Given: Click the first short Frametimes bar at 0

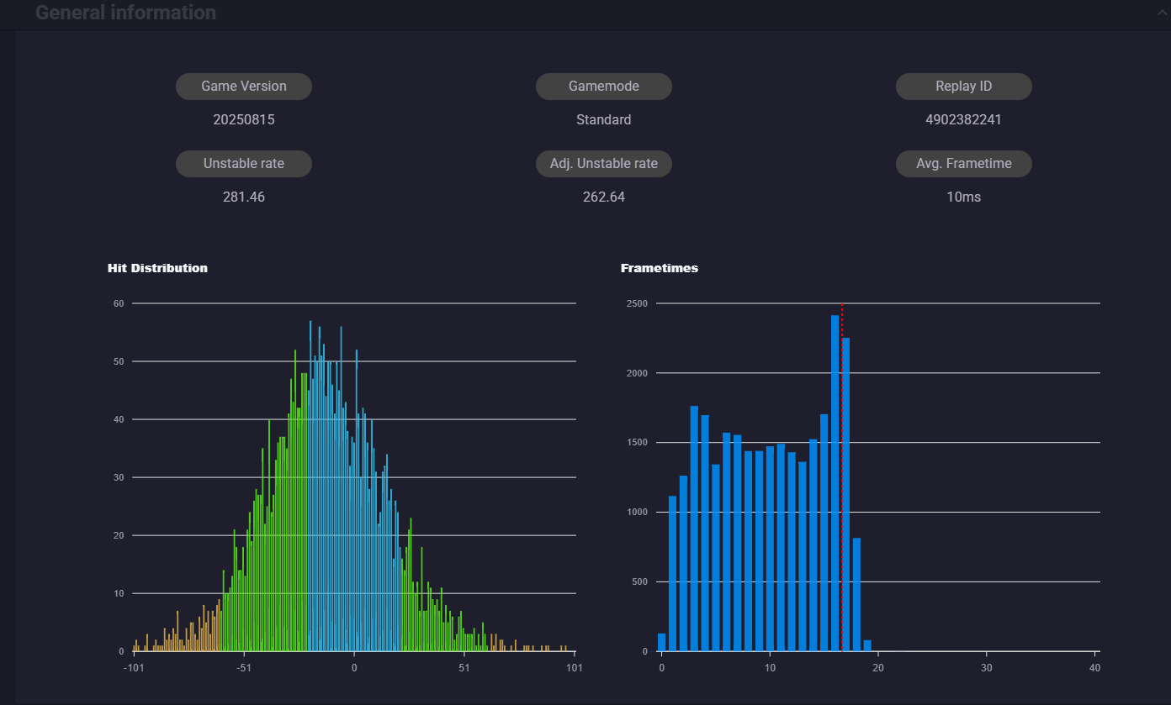Looking at the screenshot, I should click(x=661, y=642).
